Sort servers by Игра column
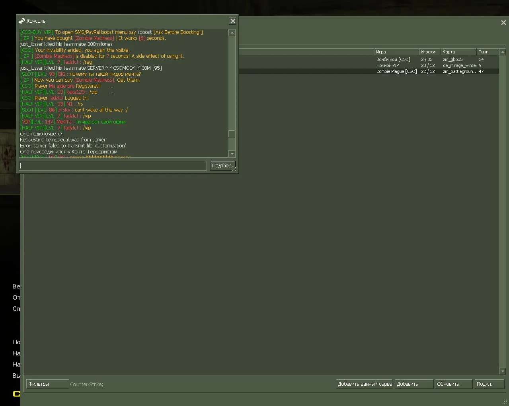The width and height of the screenshot is (509, 406). pyautogui.click(x=396, y=52)
